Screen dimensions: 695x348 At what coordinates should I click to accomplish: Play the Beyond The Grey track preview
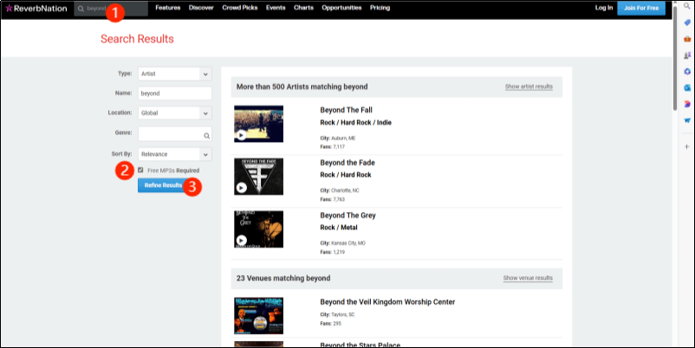[x=241, y=240]
